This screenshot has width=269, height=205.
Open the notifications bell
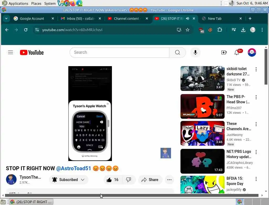pos(237,52)
